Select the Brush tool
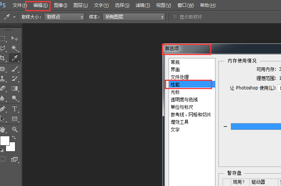This screenshot has height=186, width=281. point(15,69)
